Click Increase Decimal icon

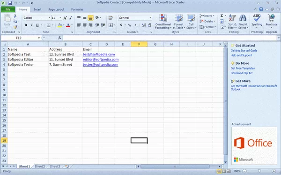coord(144,25)
